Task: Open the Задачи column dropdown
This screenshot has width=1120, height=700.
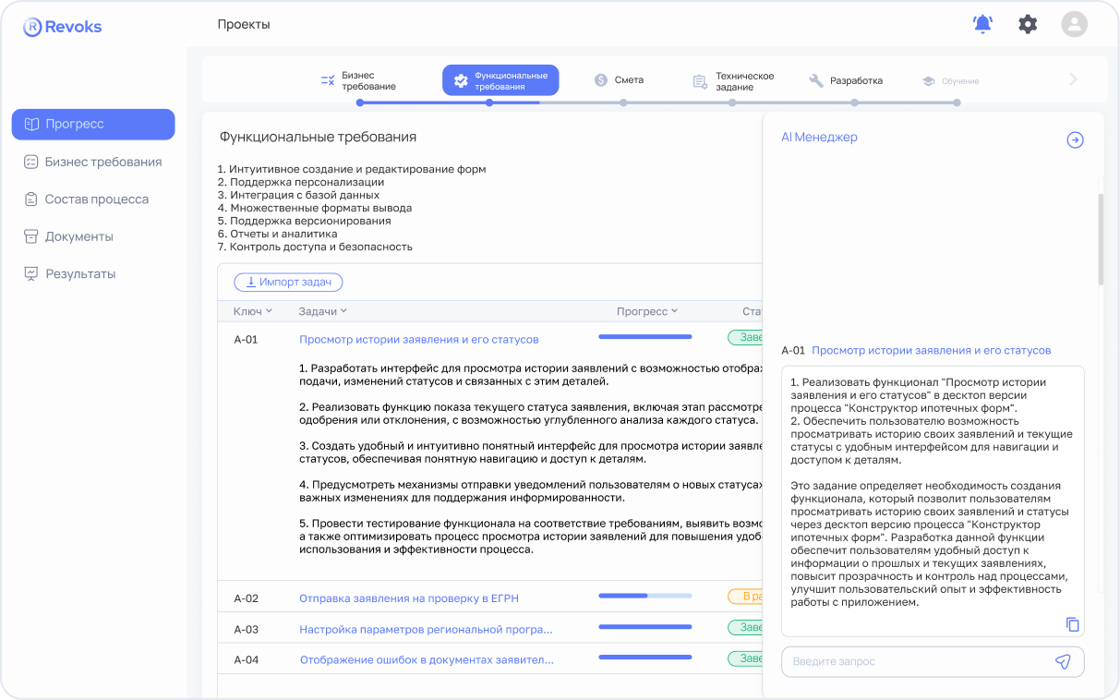Action: (323, 311)
